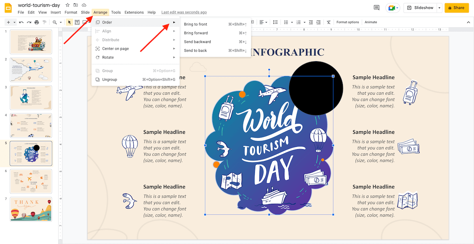Click the text Align icon in toolbar
Viewport: 474px width, 244px height.
[261, 23]
